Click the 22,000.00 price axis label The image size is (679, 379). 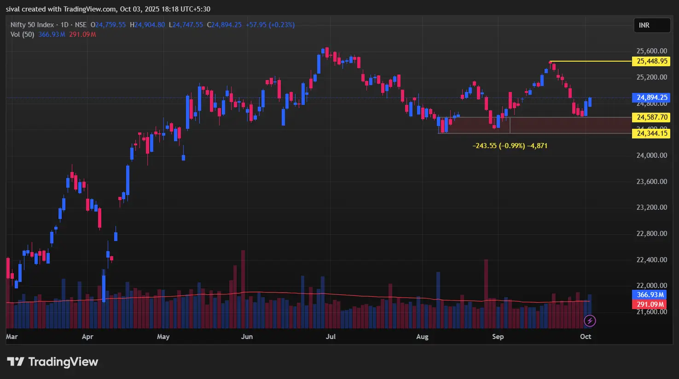click(651, 286)
